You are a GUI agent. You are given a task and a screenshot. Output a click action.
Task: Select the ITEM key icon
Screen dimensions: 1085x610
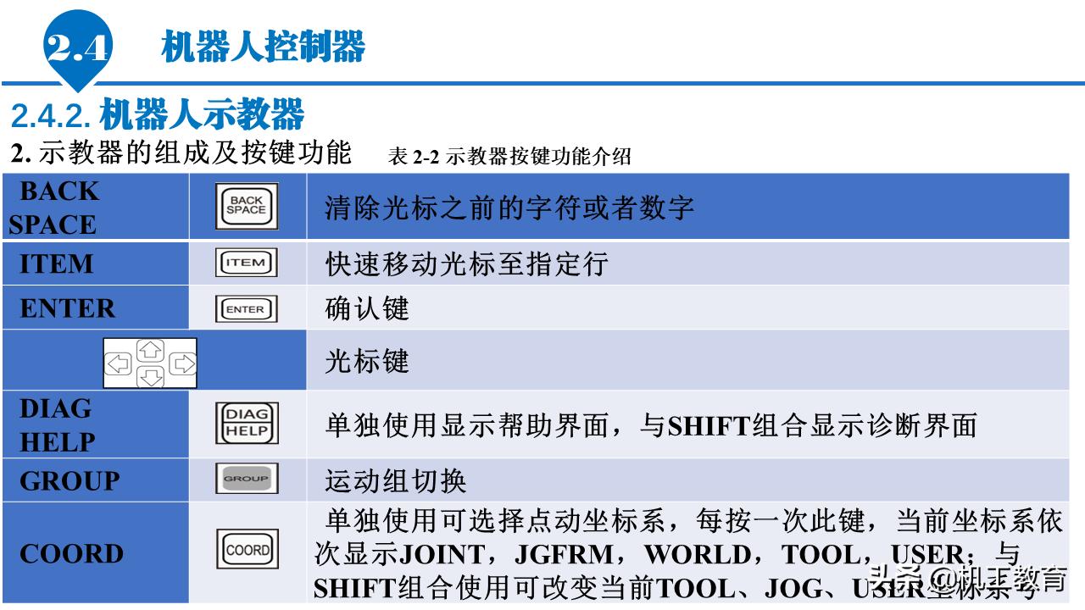(x=247, y=263)
